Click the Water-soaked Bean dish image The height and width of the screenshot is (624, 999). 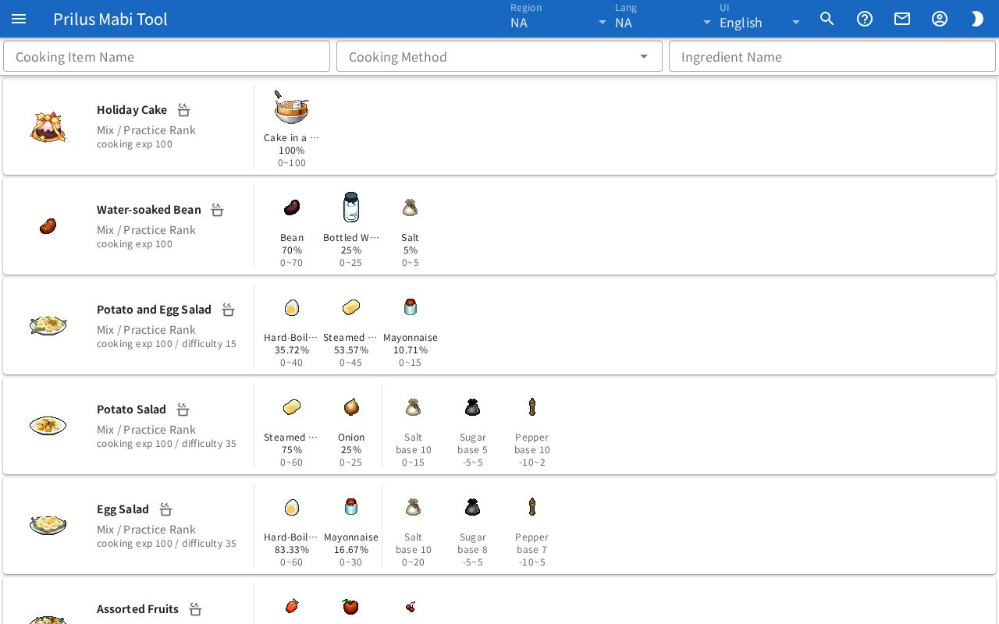(x=48, y=226)
